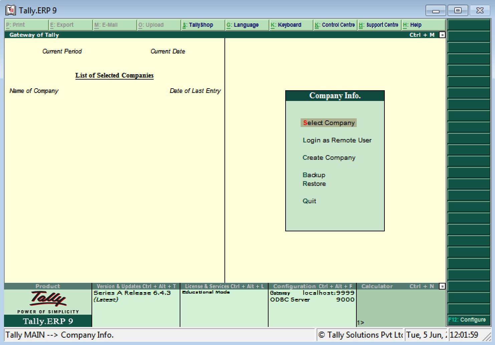This screenshot has width=495, height=345.
Task: Select Company from the Company Info menu
Action: (328, 123)
